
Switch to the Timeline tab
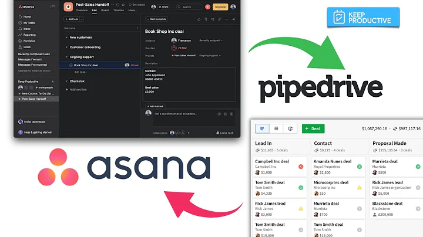pos(119,10)
